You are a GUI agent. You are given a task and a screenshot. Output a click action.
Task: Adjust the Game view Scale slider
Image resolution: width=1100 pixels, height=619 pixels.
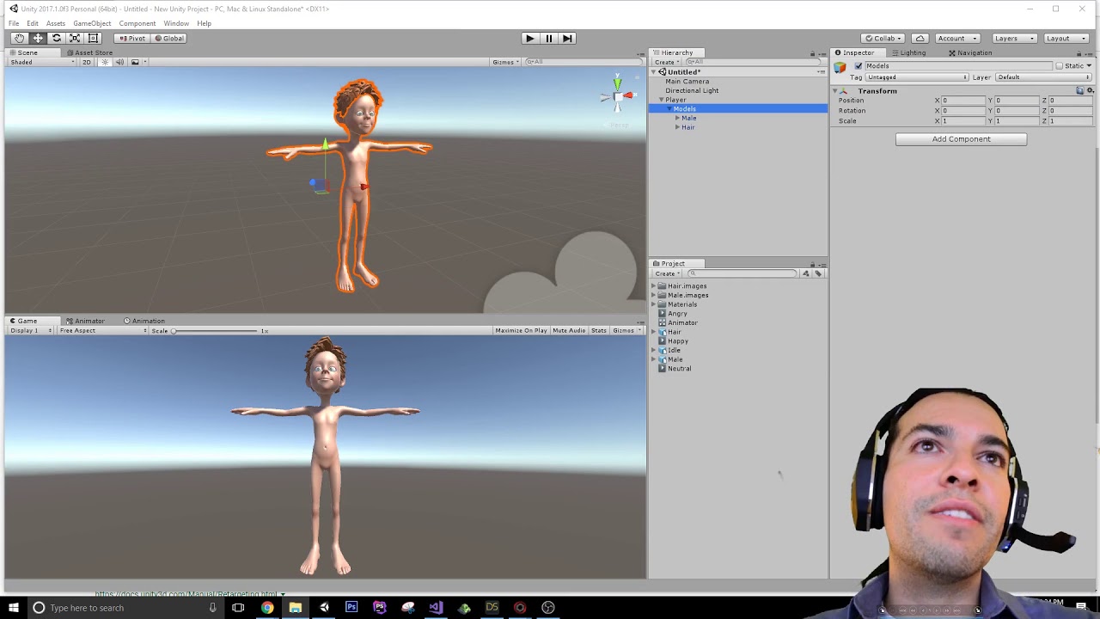(x=215, y=330)
